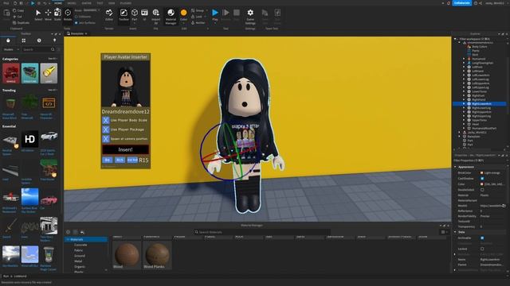Activate the Move tool
Viewport: 510px width, 286px height.
tap(48, 15)
